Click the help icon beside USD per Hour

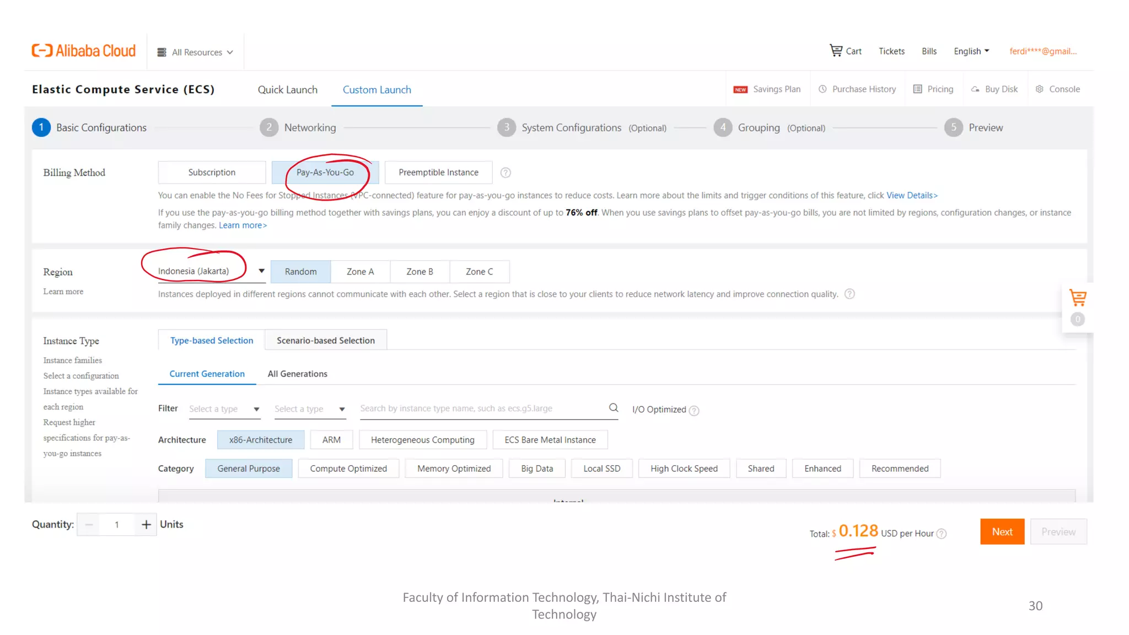pyautogui.click(x=942, y=534)
